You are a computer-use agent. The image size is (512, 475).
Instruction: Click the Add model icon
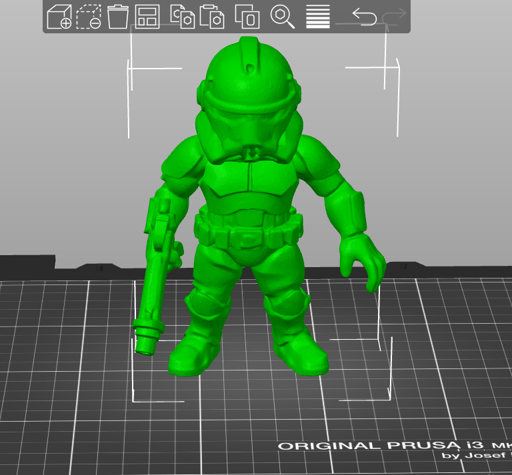59,17
